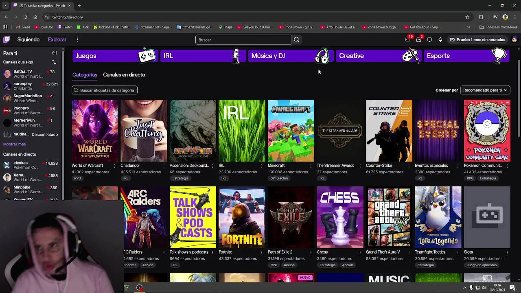Image resolution: width=521 pixels, height=293 pixels.
Task: Sort followed channels with the arrows icon
Action: click(54, 62)
